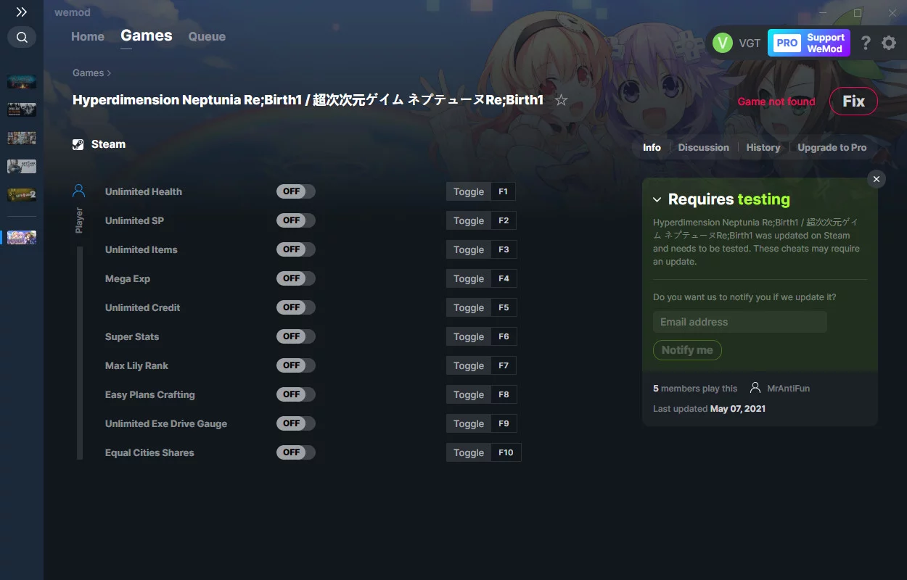
Task: Change the F7 hotkey for Max Lily Rank
Action: [504, 365]
